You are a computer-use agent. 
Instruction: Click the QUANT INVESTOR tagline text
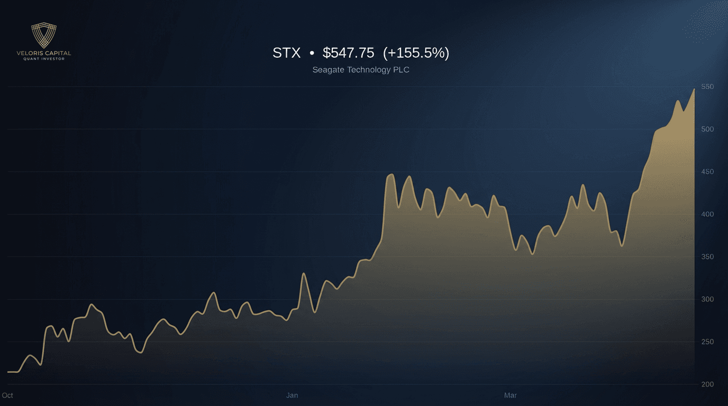44,58
